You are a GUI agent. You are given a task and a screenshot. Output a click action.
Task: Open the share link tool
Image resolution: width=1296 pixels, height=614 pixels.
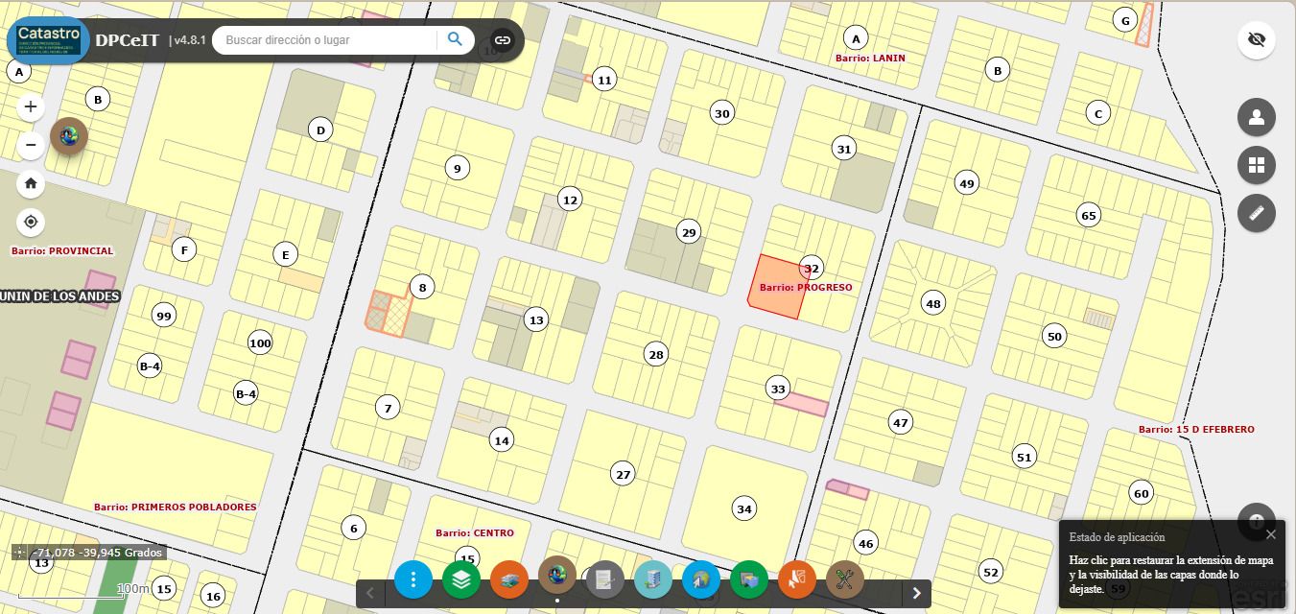click(x=503, y=40)
